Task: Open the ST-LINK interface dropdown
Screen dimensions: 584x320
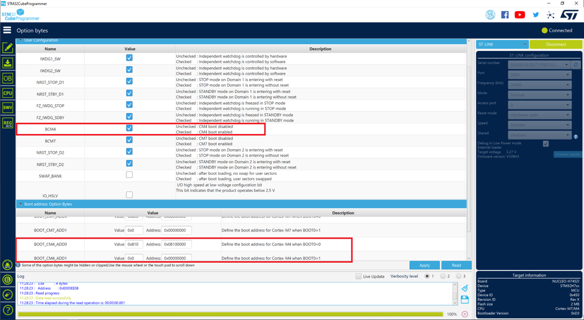Action: (x=502, y=44)
